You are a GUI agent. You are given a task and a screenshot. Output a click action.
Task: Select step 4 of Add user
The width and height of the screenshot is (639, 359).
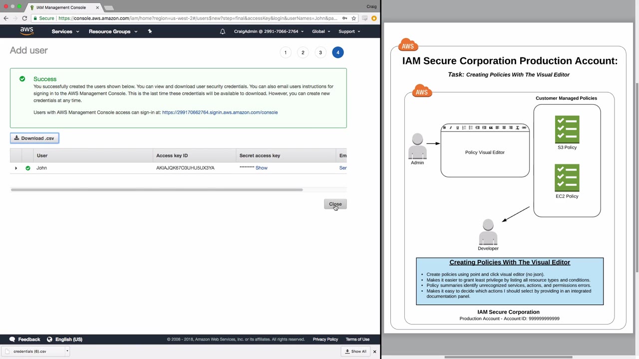coord(338,52)
